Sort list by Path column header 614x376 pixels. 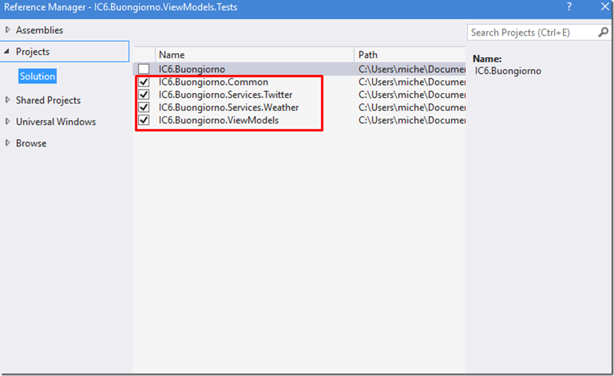click(x=368, y=55)
